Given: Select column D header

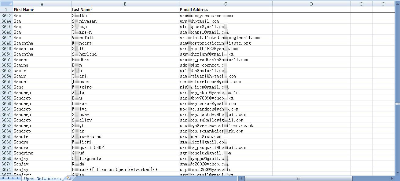Looking at the screenshot, I should click(311, 4).
